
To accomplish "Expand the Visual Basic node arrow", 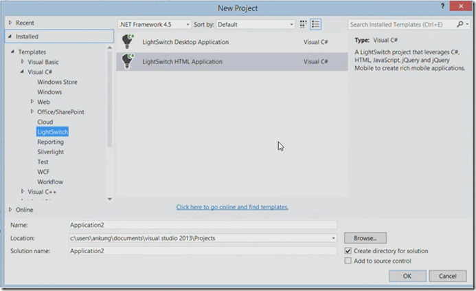I will coord(22,61).
